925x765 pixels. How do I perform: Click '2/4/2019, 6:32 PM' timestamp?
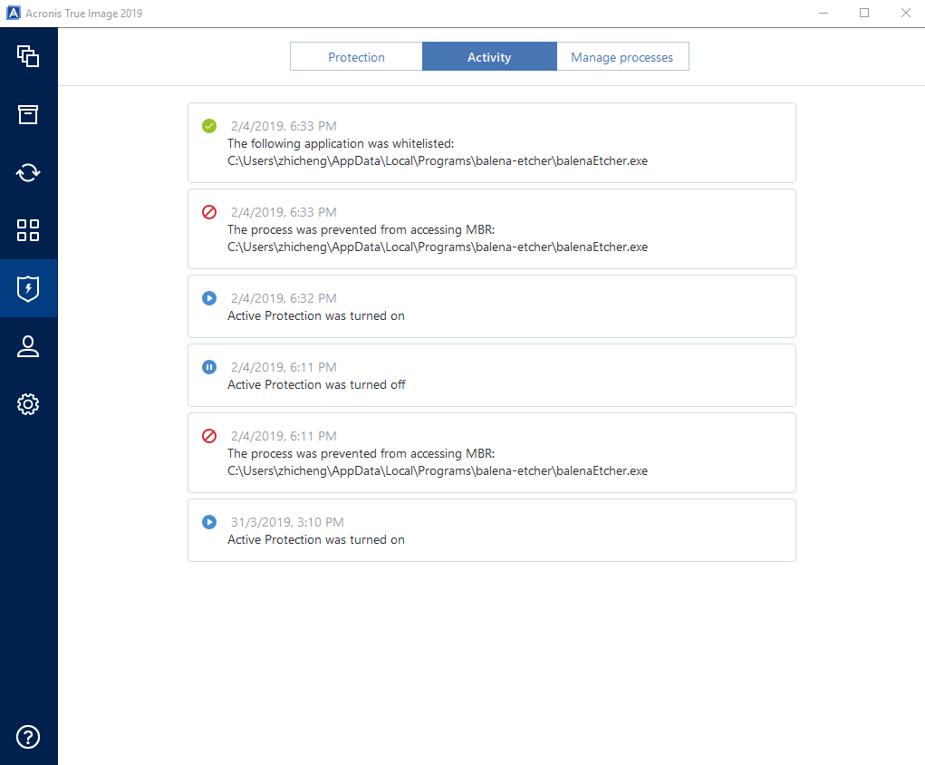(284, 298)
